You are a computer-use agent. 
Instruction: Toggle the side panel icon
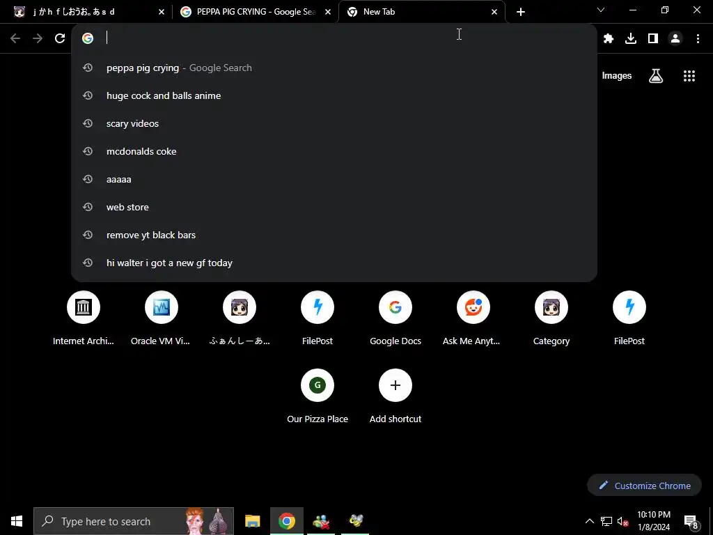point(653,39)
